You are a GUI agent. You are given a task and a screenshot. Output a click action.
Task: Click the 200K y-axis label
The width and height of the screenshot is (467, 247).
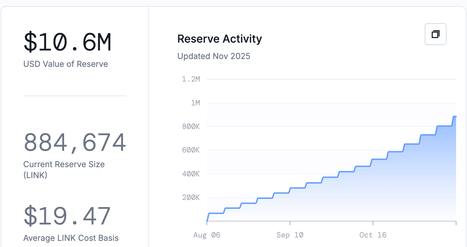[191, 197]
